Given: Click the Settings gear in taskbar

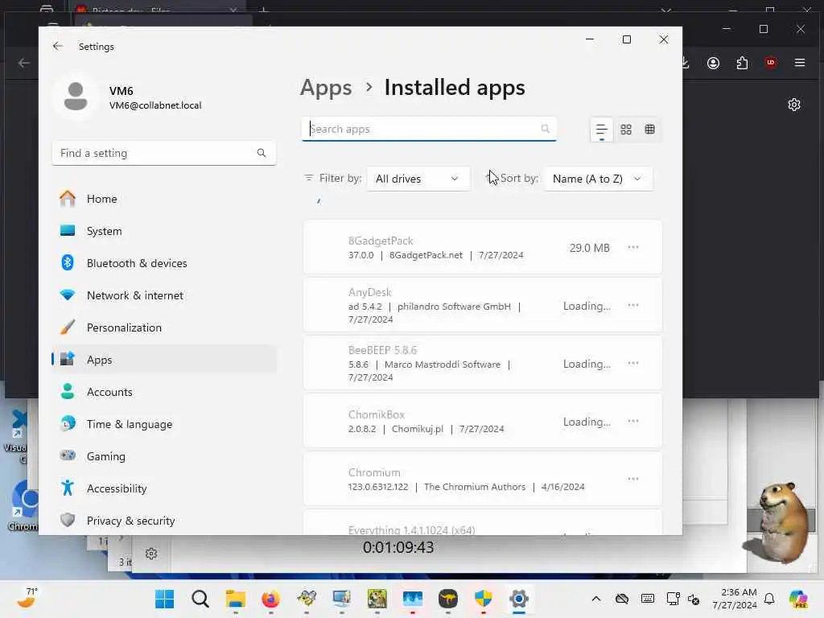Looking at the screenshot, I should point(519,599).
